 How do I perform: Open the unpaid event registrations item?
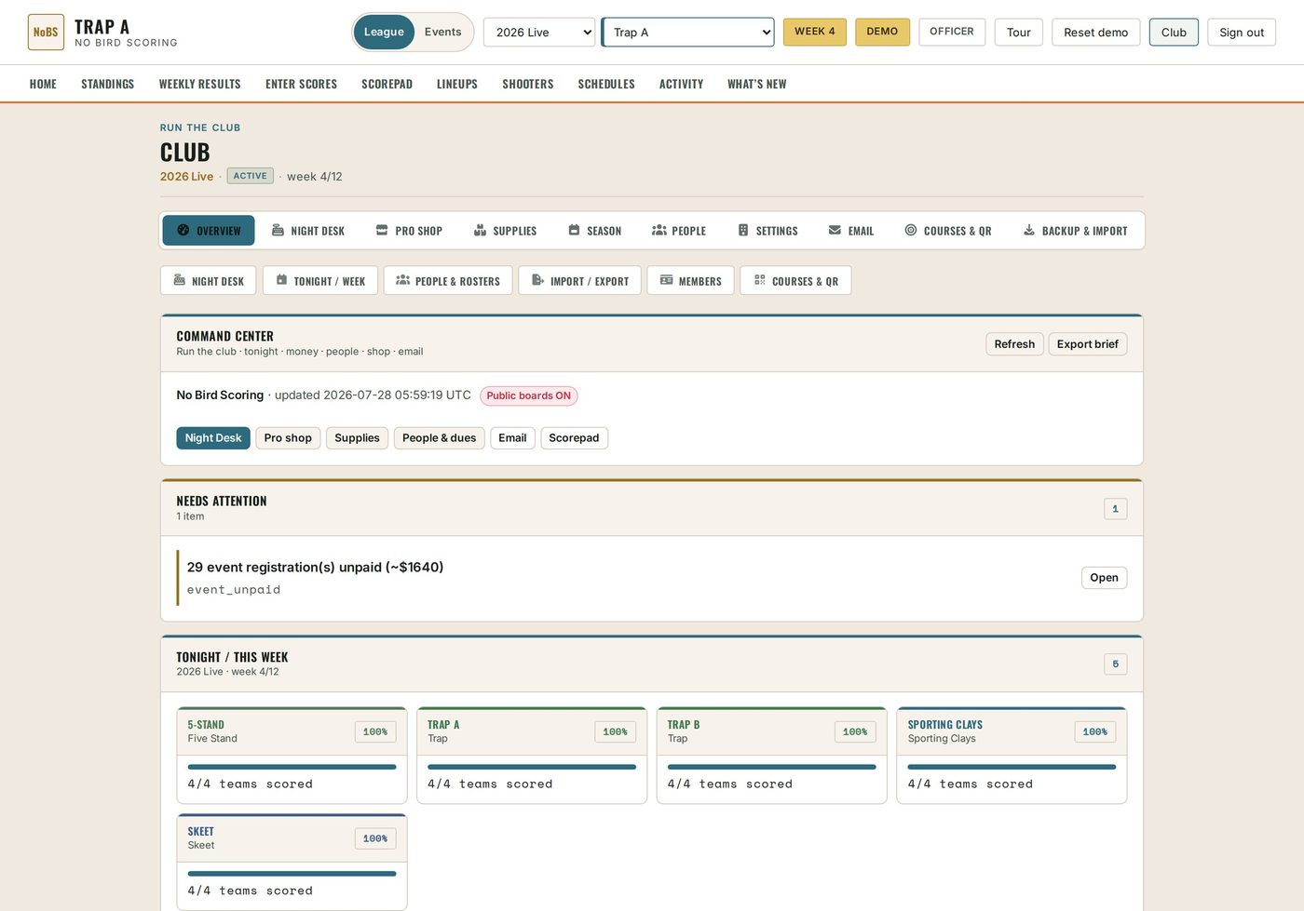[x=1104, y=578]
